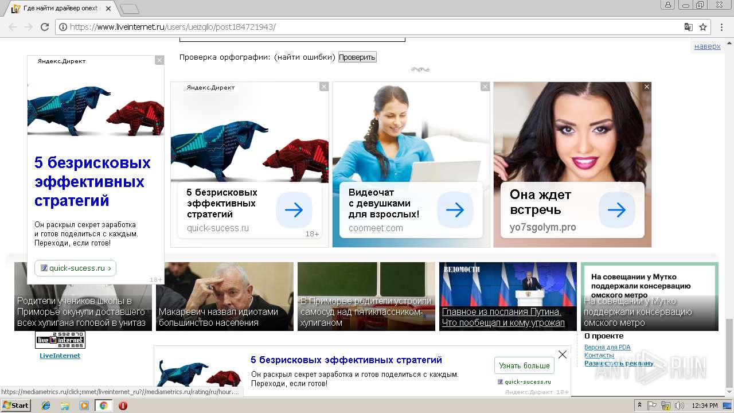The image size is (734, 413).
Task: Open news Главное из послания Путина
Action: coord(508,297)
